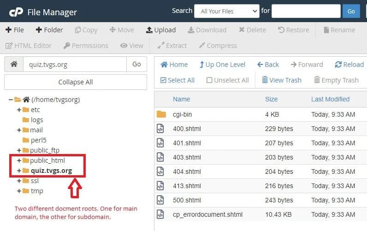Open the Permissions tool
Image resolution: width=367 pixels, height=231 pixels.
[86, 46]
